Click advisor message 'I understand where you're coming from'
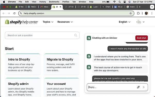Viewport: 155px width, 97px height. pos(120,58)
